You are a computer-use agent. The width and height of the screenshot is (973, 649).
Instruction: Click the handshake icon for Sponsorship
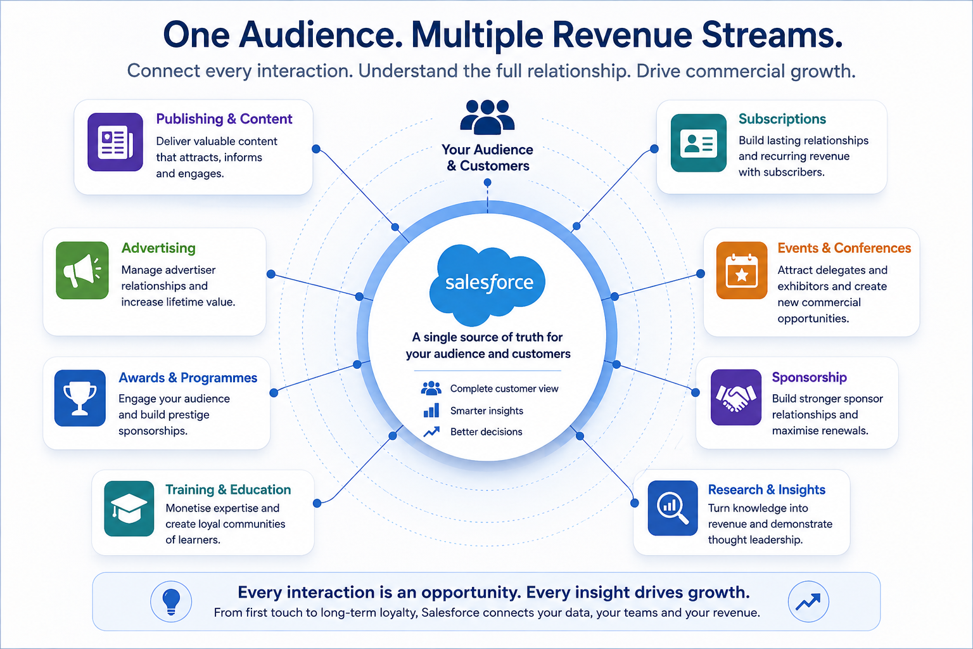point(736,397)
